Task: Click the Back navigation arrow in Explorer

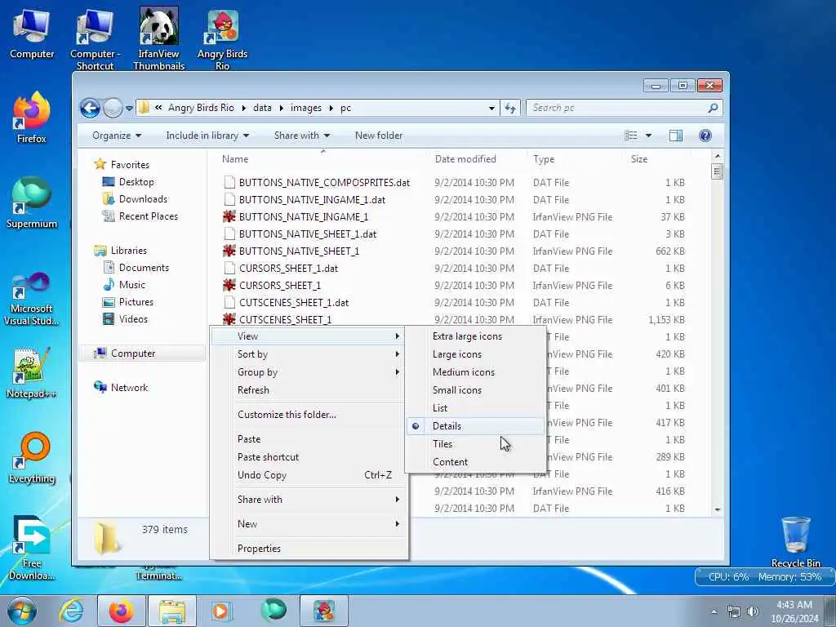Action: (x=90, y=109)
